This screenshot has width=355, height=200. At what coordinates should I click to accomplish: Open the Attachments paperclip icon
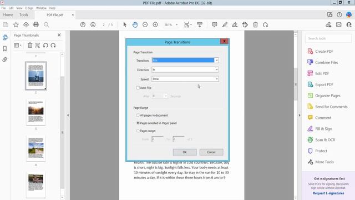(x=5, y=59)
